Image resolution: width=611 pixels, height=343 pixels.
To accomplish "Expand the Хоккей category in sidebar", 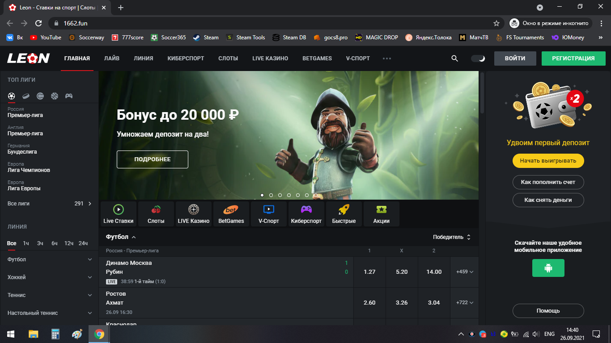I will tap(49, 277).
